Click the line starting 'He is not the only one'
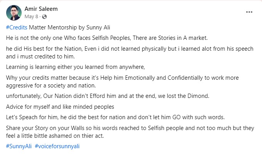Screen dimensions: 262x154 coord(107,38)
